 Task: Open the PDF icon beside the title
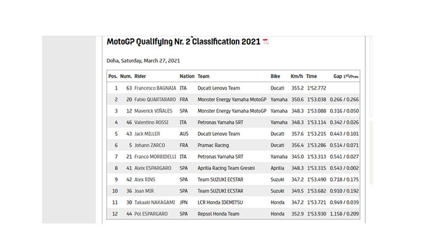[266, 42]
